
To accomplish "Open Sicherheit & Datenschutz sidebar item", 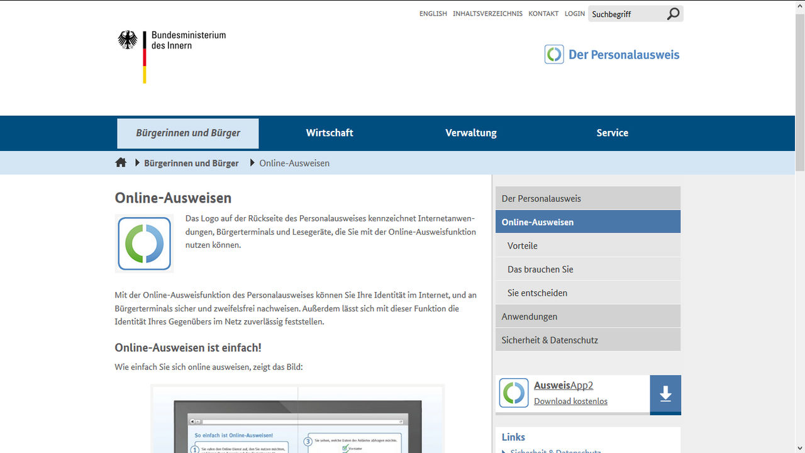I will coord(588,340).
